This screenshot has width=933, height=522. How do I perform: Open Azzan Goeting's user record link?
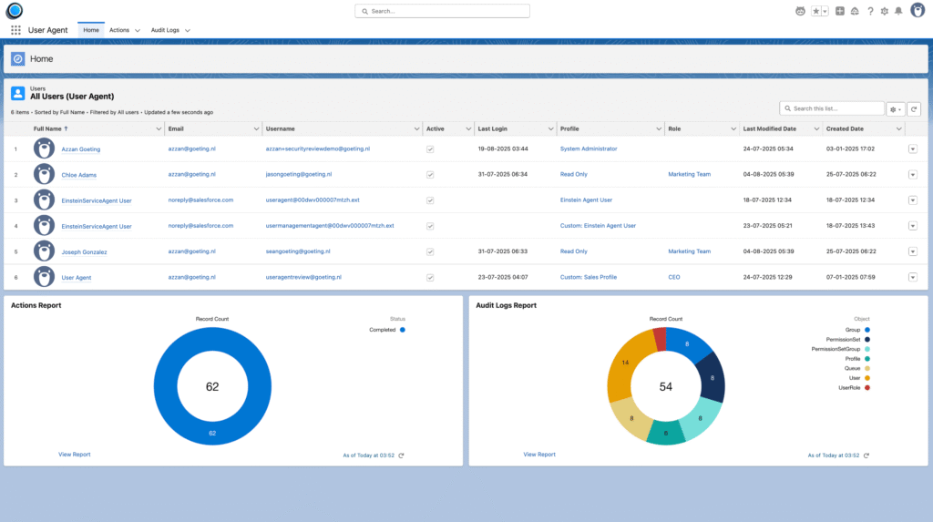coord(81,148)
